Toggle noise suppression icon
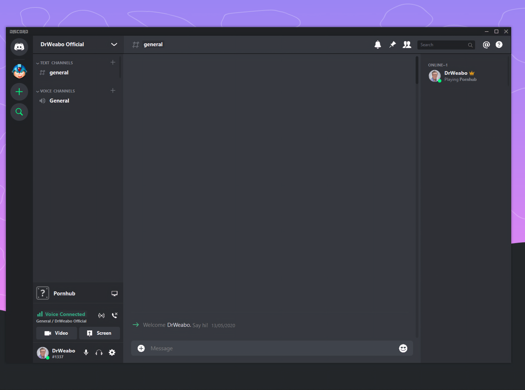Screen dimensions: 525x390 [101, 315]
